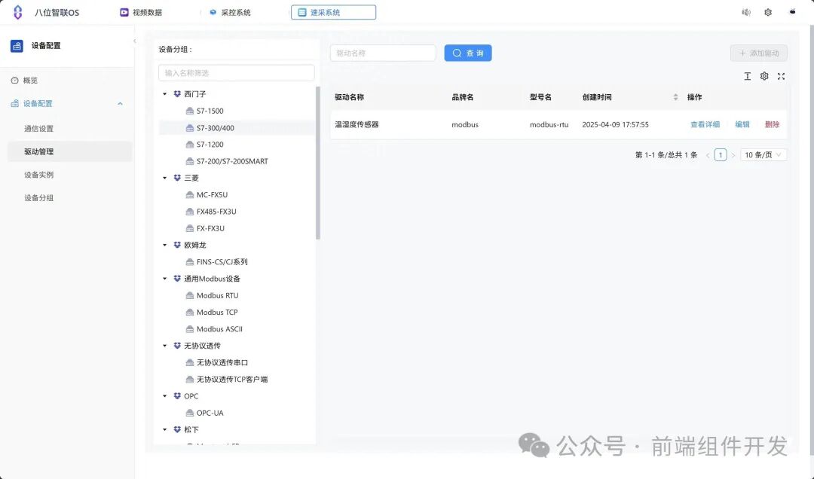This screenshot has width=814, height=479.
Task: Open 设备实例 in sidebar
Action: [x=39, y=175]
